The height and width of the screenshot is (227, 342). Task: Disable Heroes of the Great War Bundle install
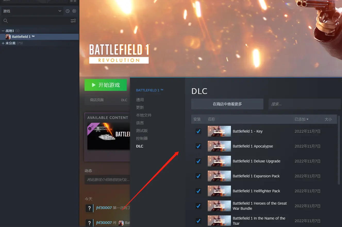click(198, 206)
